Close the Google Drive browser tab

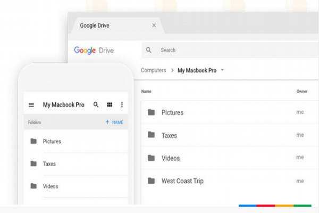pyautogui.click(x=154, y=25)
